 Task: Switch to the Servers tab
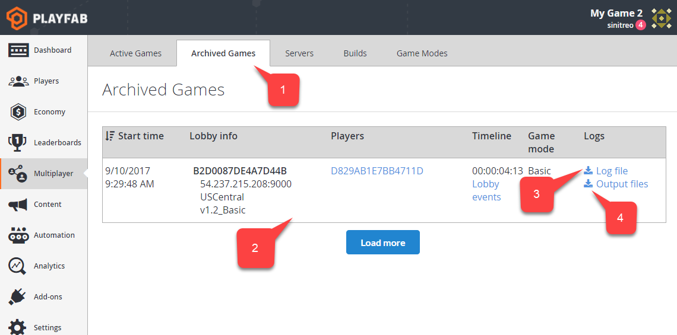point(299,53)
